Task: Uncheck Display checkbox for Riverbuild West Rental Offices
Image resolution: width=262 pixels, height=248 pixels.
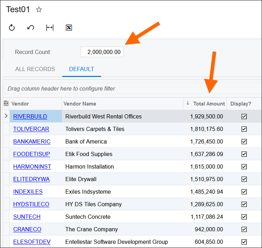Action: [x=244, y=116]
